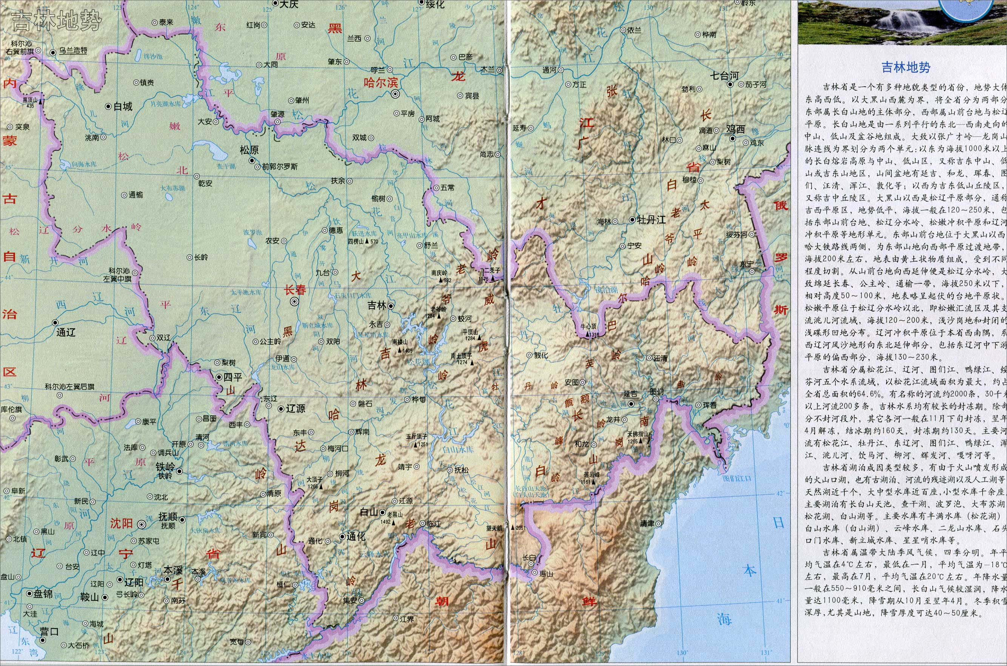Click the Changchun capital city marker
1007x666 pixels.
tap(294, 302)
